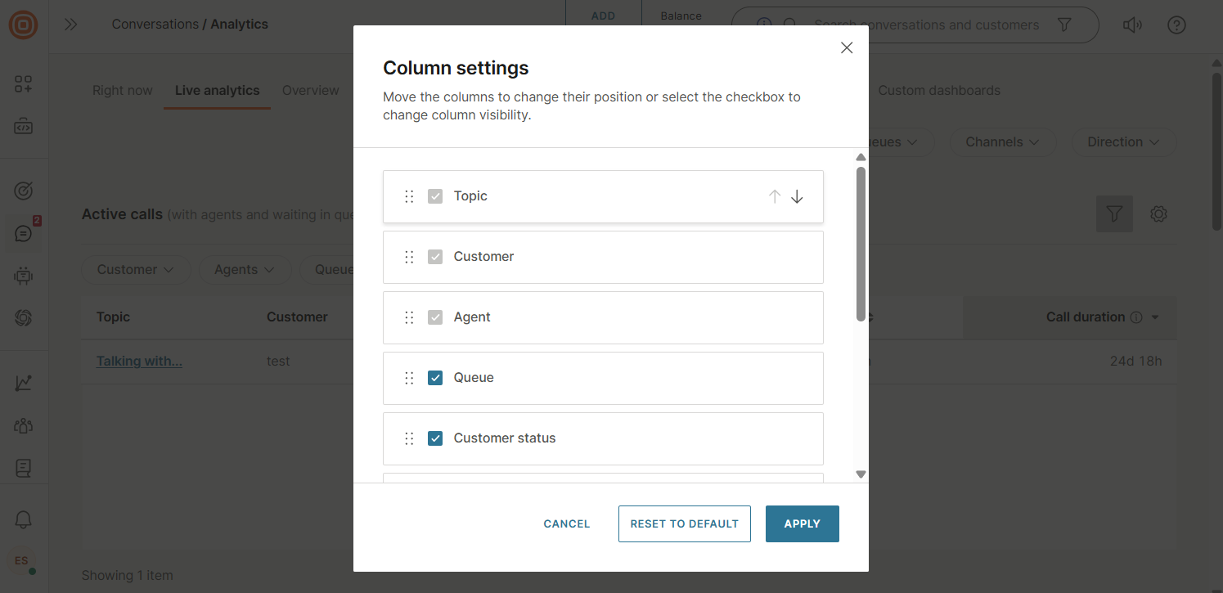
Task: Uncheck the Queue column checkbox
Action: (435, 377)
